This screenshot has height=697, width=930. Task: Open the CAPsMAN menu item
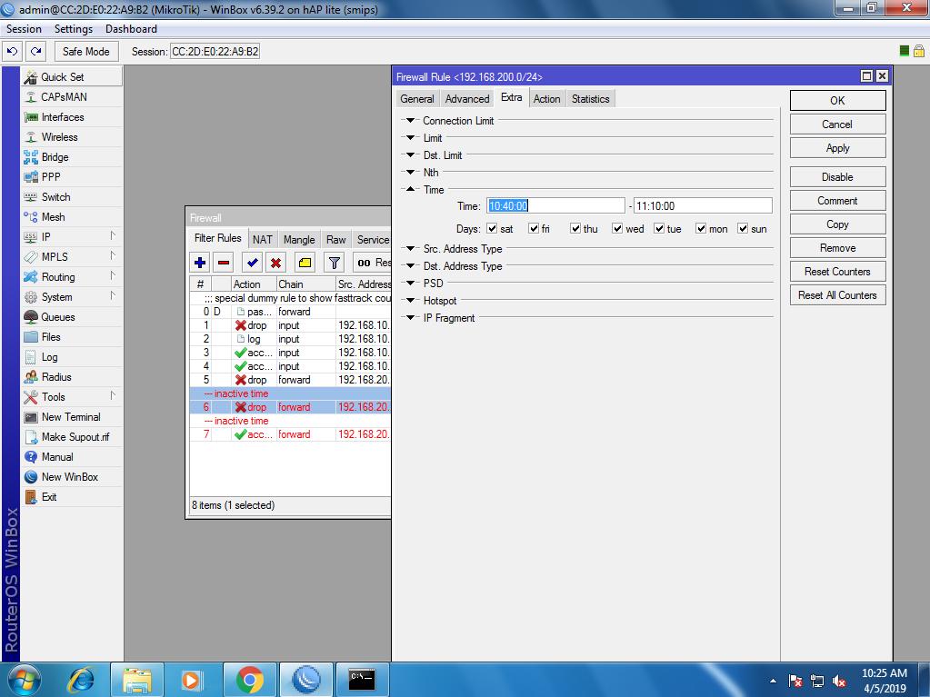pos(72,97)
